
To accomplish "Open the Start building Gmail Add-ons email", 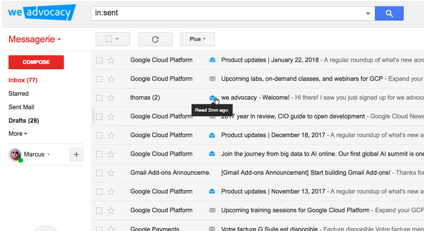I will coord(306,172).
